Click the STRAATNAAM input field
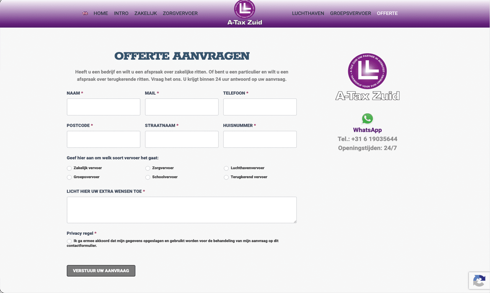Screen dimensions: 490x293 pyautogui.click(x=182, y=139)
